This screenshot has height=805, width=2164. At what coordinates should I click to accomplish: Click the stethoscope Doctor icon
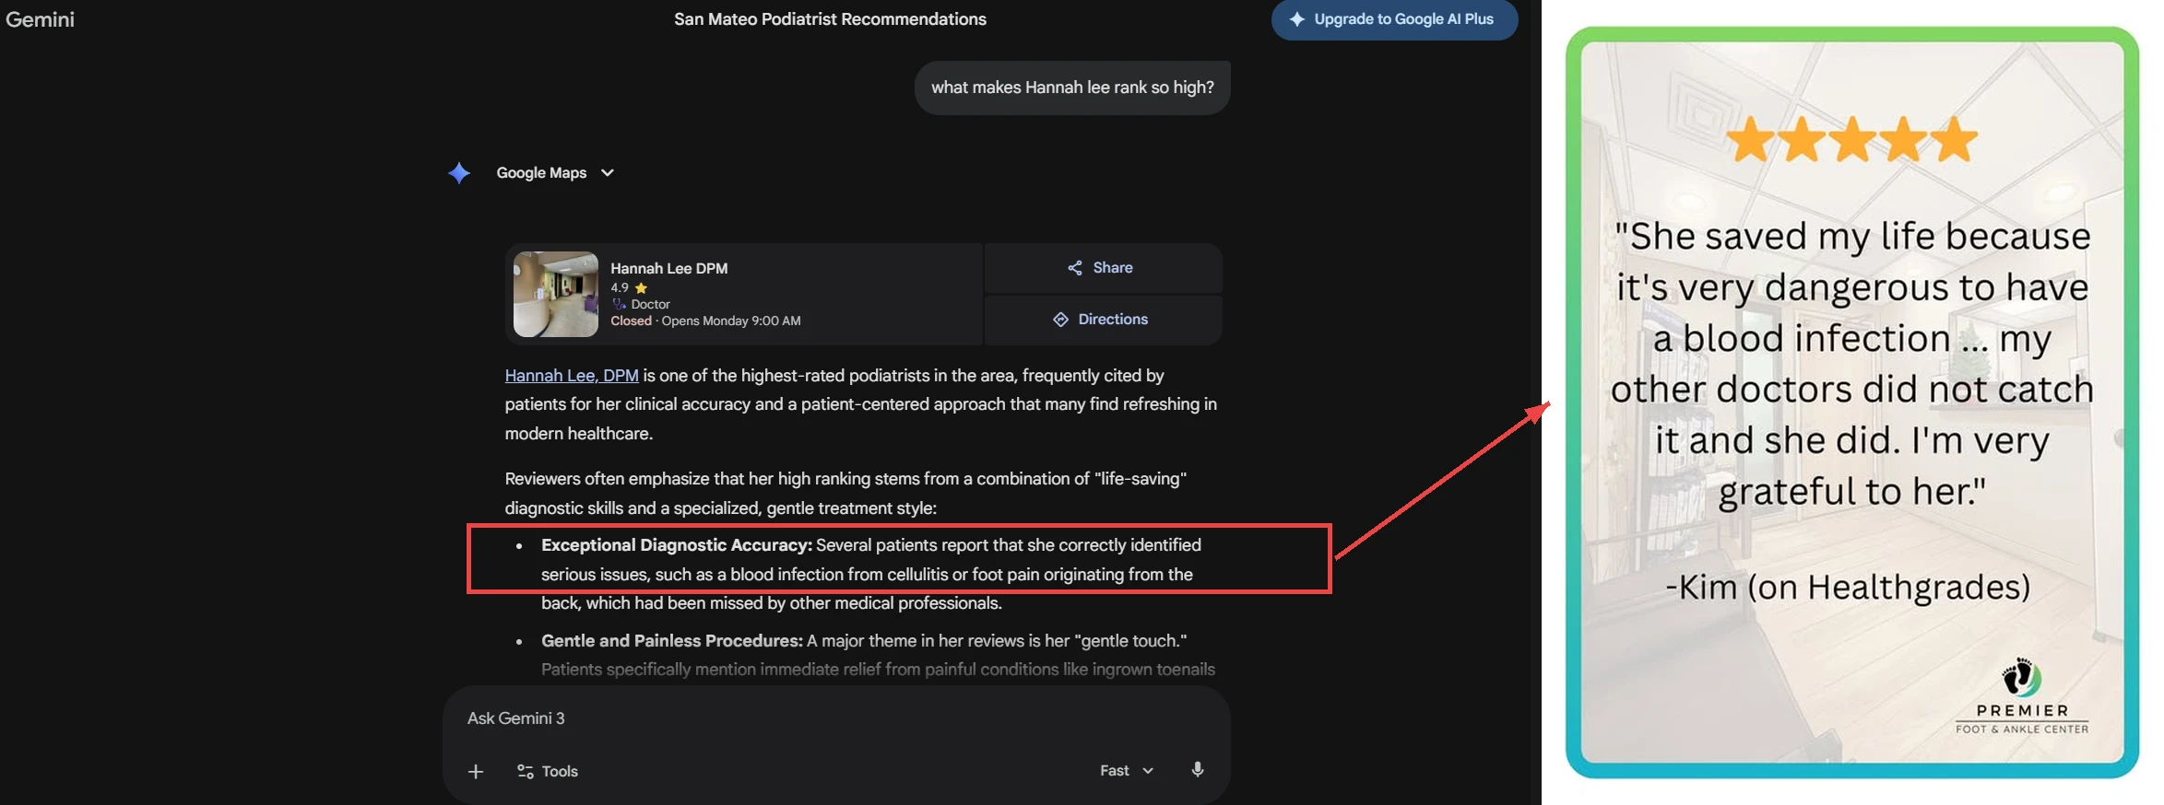619,304
